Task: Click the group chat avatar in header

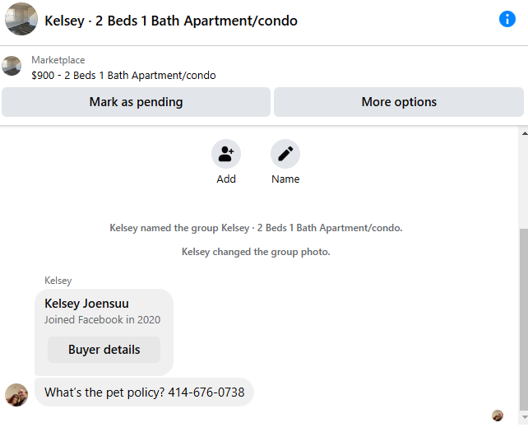Action: [21, 19]
